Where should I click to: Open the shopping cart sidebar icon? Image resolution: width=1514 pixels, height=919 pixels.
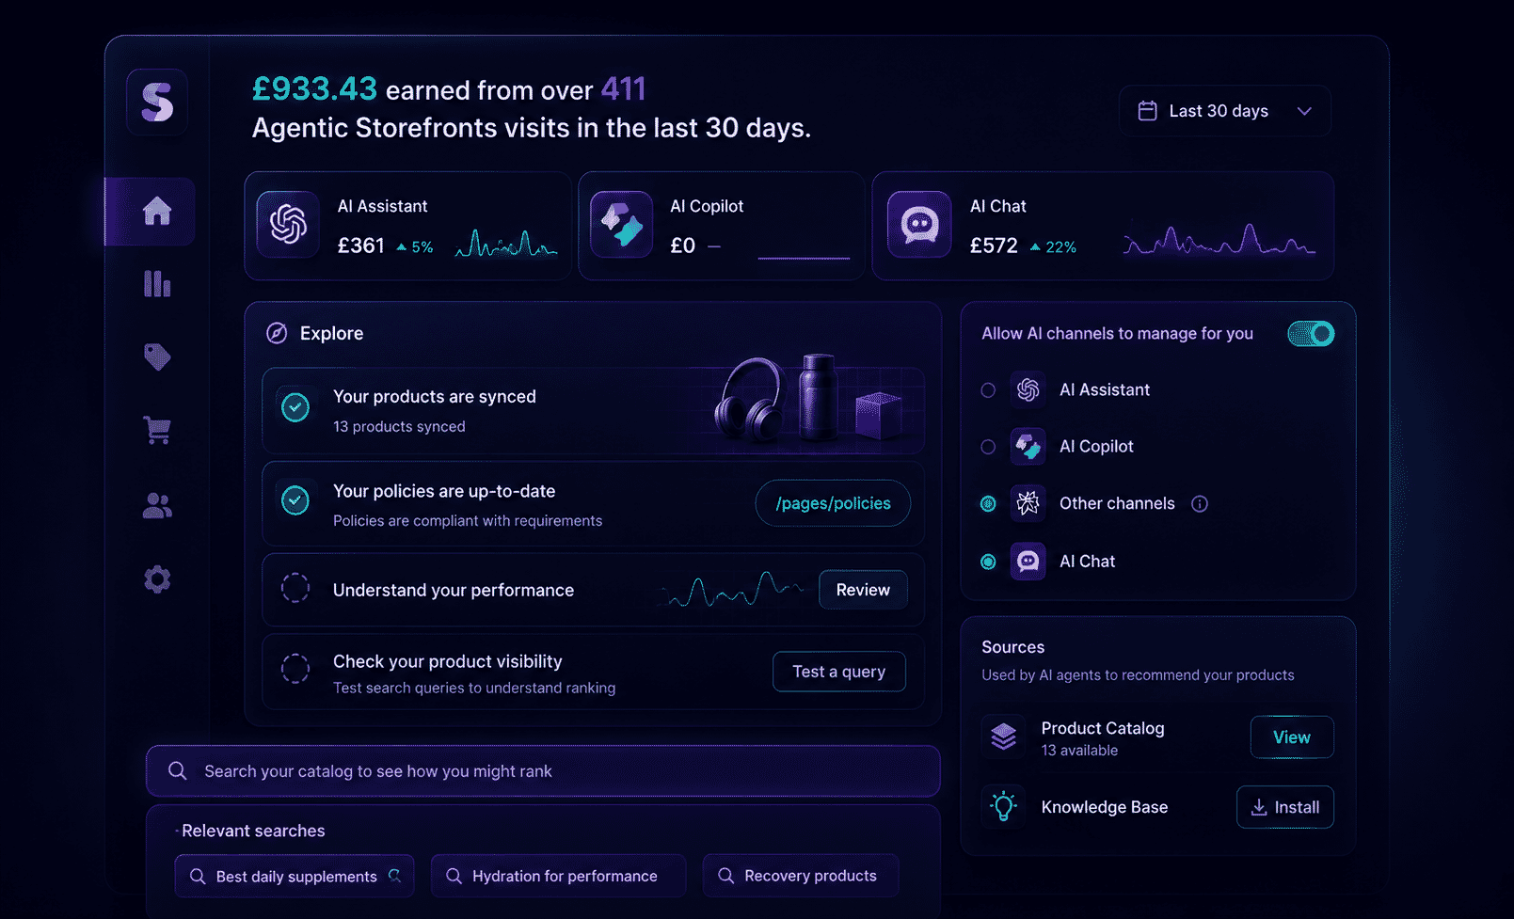point(157,430)
